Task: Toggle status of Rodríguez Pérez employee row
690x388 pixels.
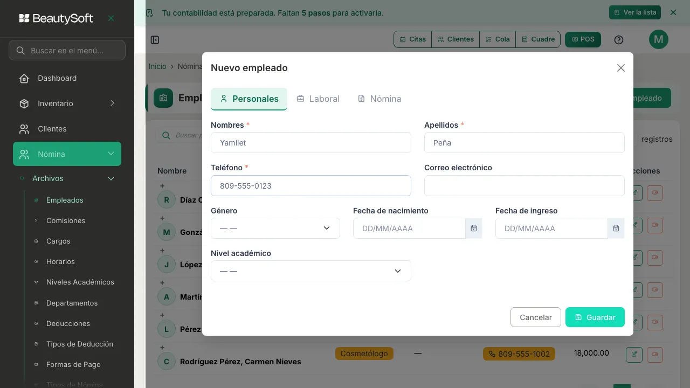Action: point(655,354)
